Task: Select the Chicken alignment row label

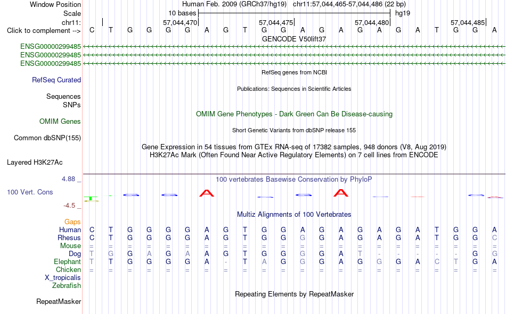Action: [68, 269]
